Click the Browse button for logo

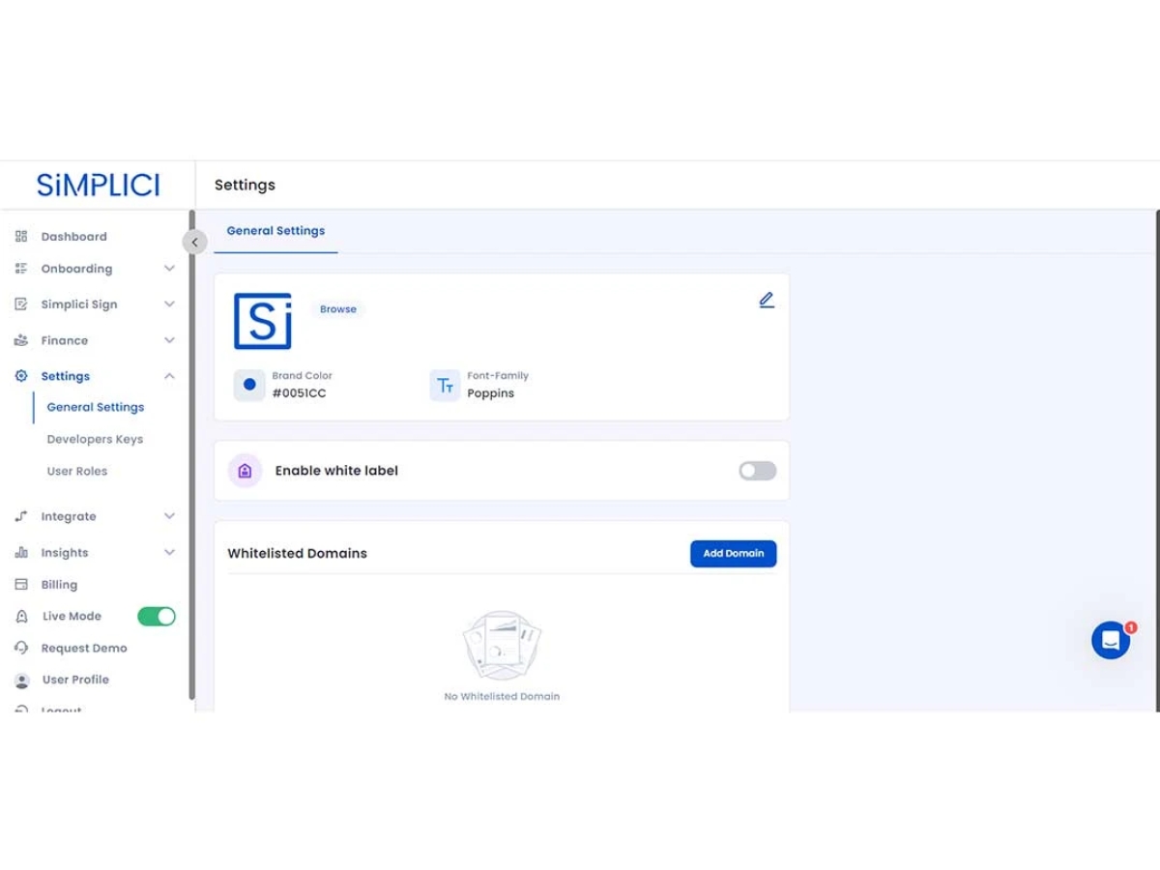(x=338, y=309)
